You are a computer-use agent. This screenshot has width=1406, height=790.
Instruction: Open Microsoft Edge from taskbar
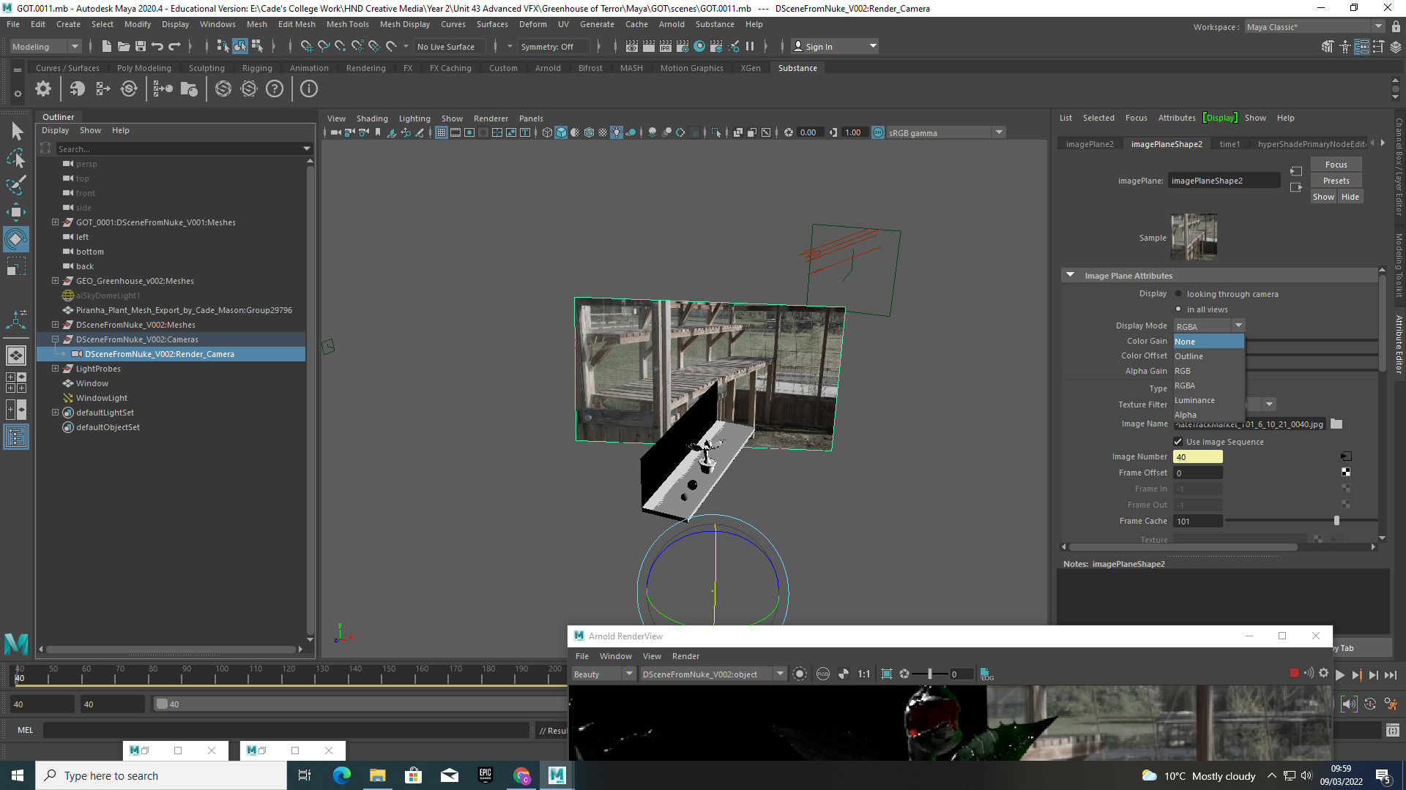(342, 775)
